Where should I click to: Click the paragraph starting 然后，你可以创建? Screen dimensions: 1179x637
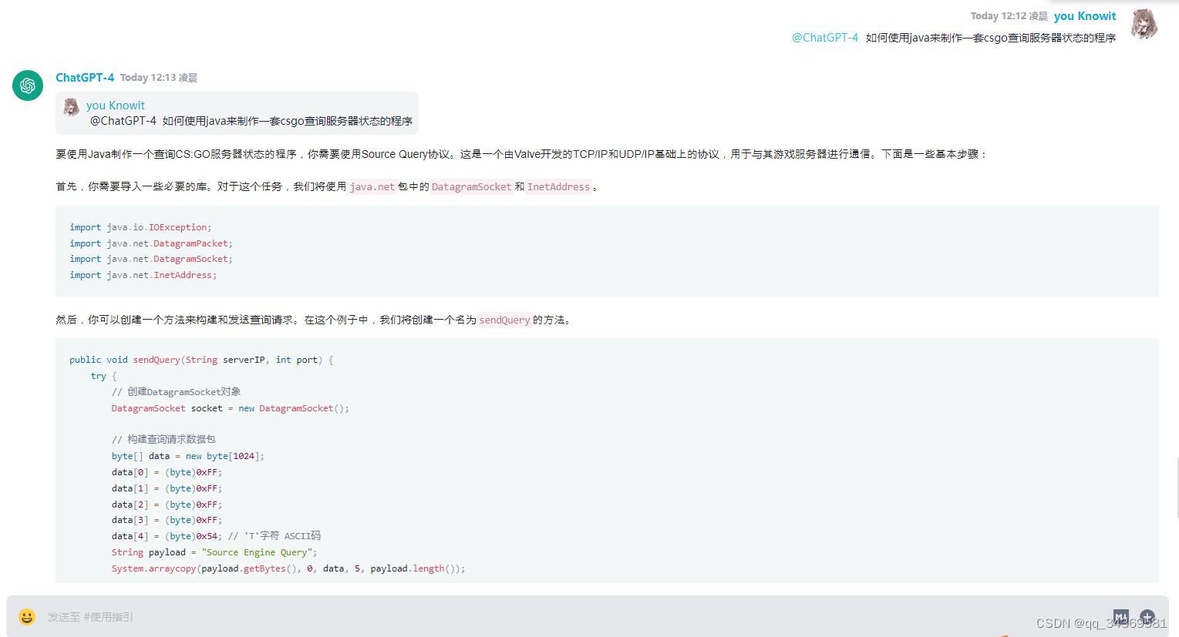tap(315, 320)
